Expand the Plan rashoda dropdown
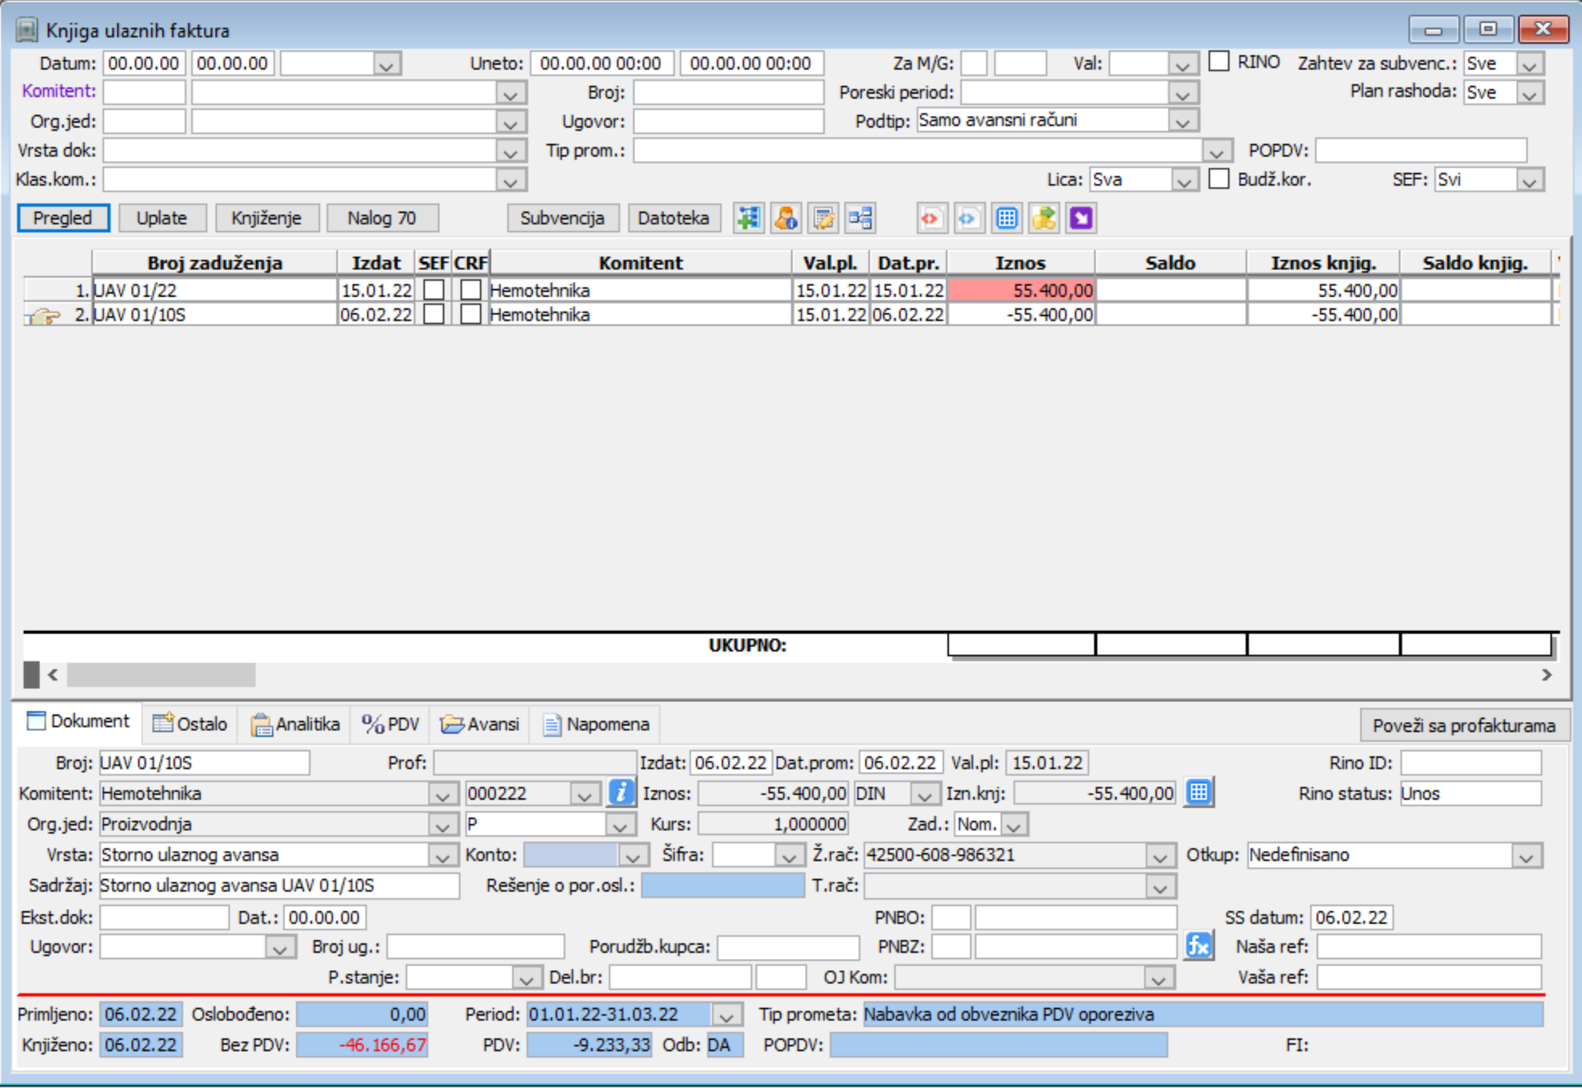This screenshot has width=1582, height=1088. click(1530, 93)
